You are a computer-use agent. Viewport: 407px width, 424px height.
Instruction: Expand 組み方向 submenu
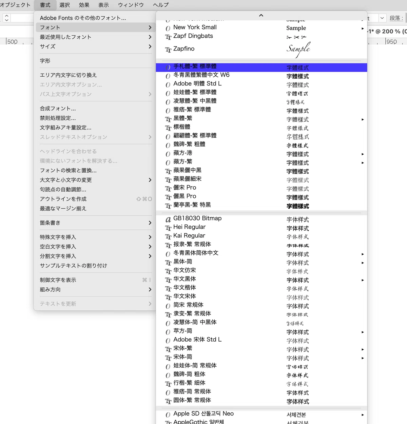pos(95,289)
